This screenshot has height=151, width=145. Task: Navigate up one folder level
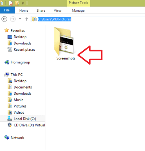pyautogui.click(x=27, y=19)
